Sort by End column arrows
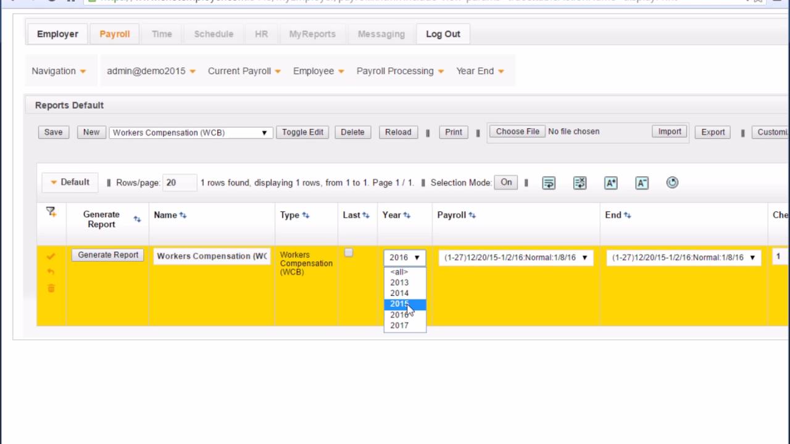Screen dimensions: 790x444 coord(628,215)
